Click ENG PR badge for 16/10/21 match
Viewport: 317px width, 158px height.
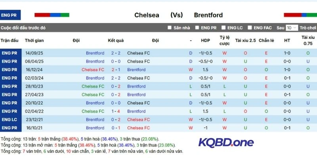point(9,128)
